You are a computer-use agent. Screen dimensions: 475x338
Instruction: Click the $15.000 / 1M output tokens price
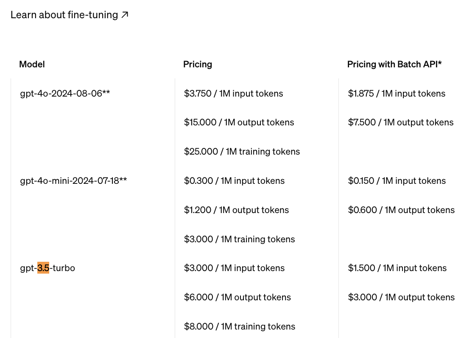tap(239, 122)
